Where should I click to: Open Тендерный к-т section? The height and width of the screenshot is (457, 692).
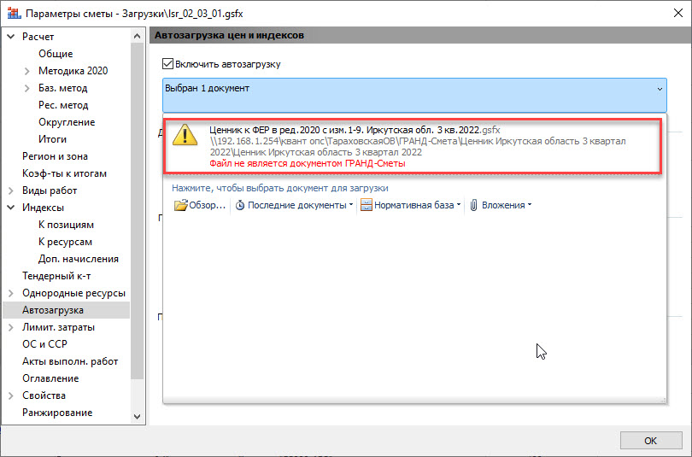click(x=56, y=276)
